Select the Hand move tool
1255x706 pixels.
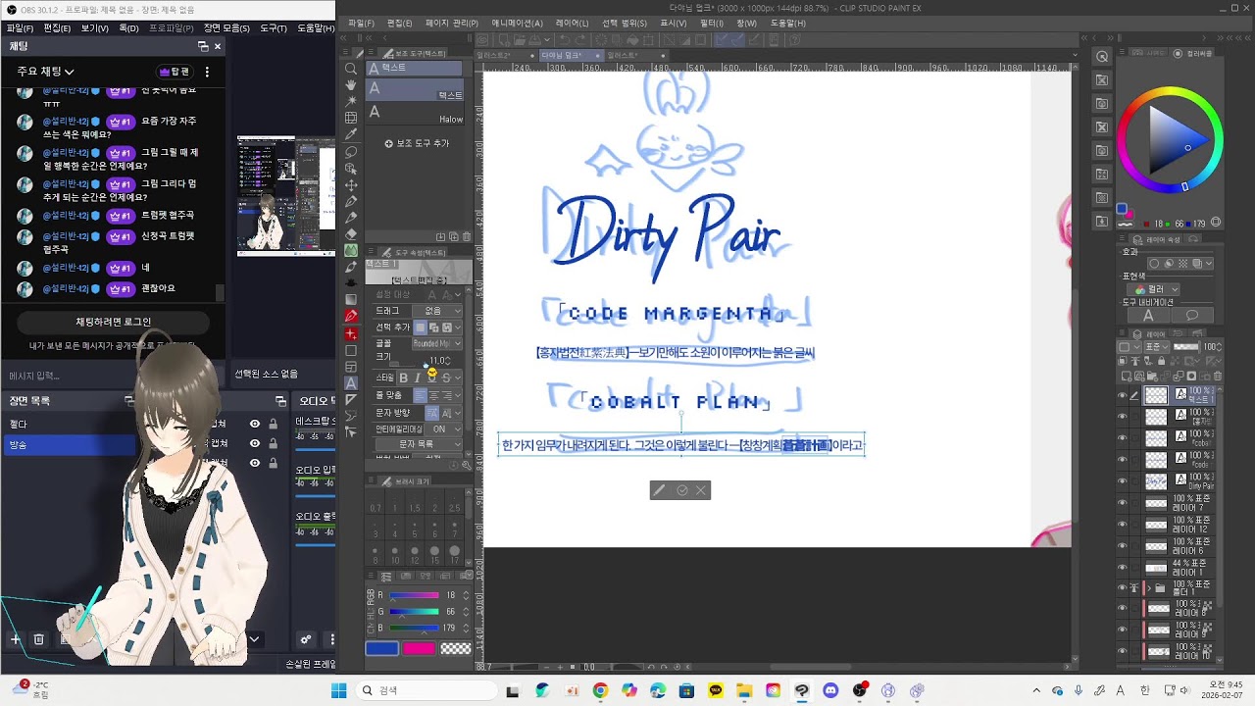click(351, 85)
